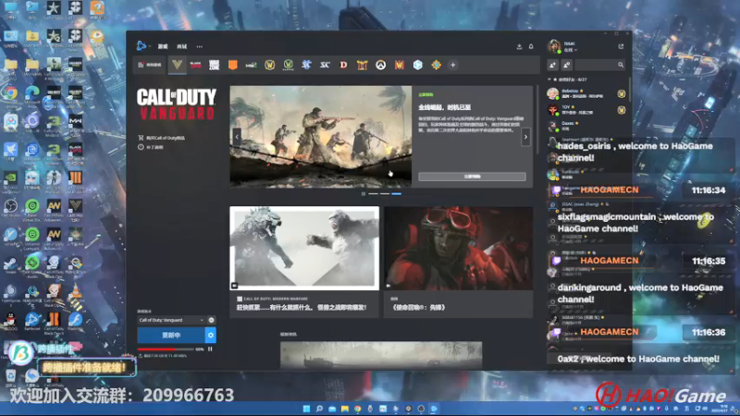This screenshot has width=740, height=416.
Task: Open the All Games grid tab
Action: (150, 65)
